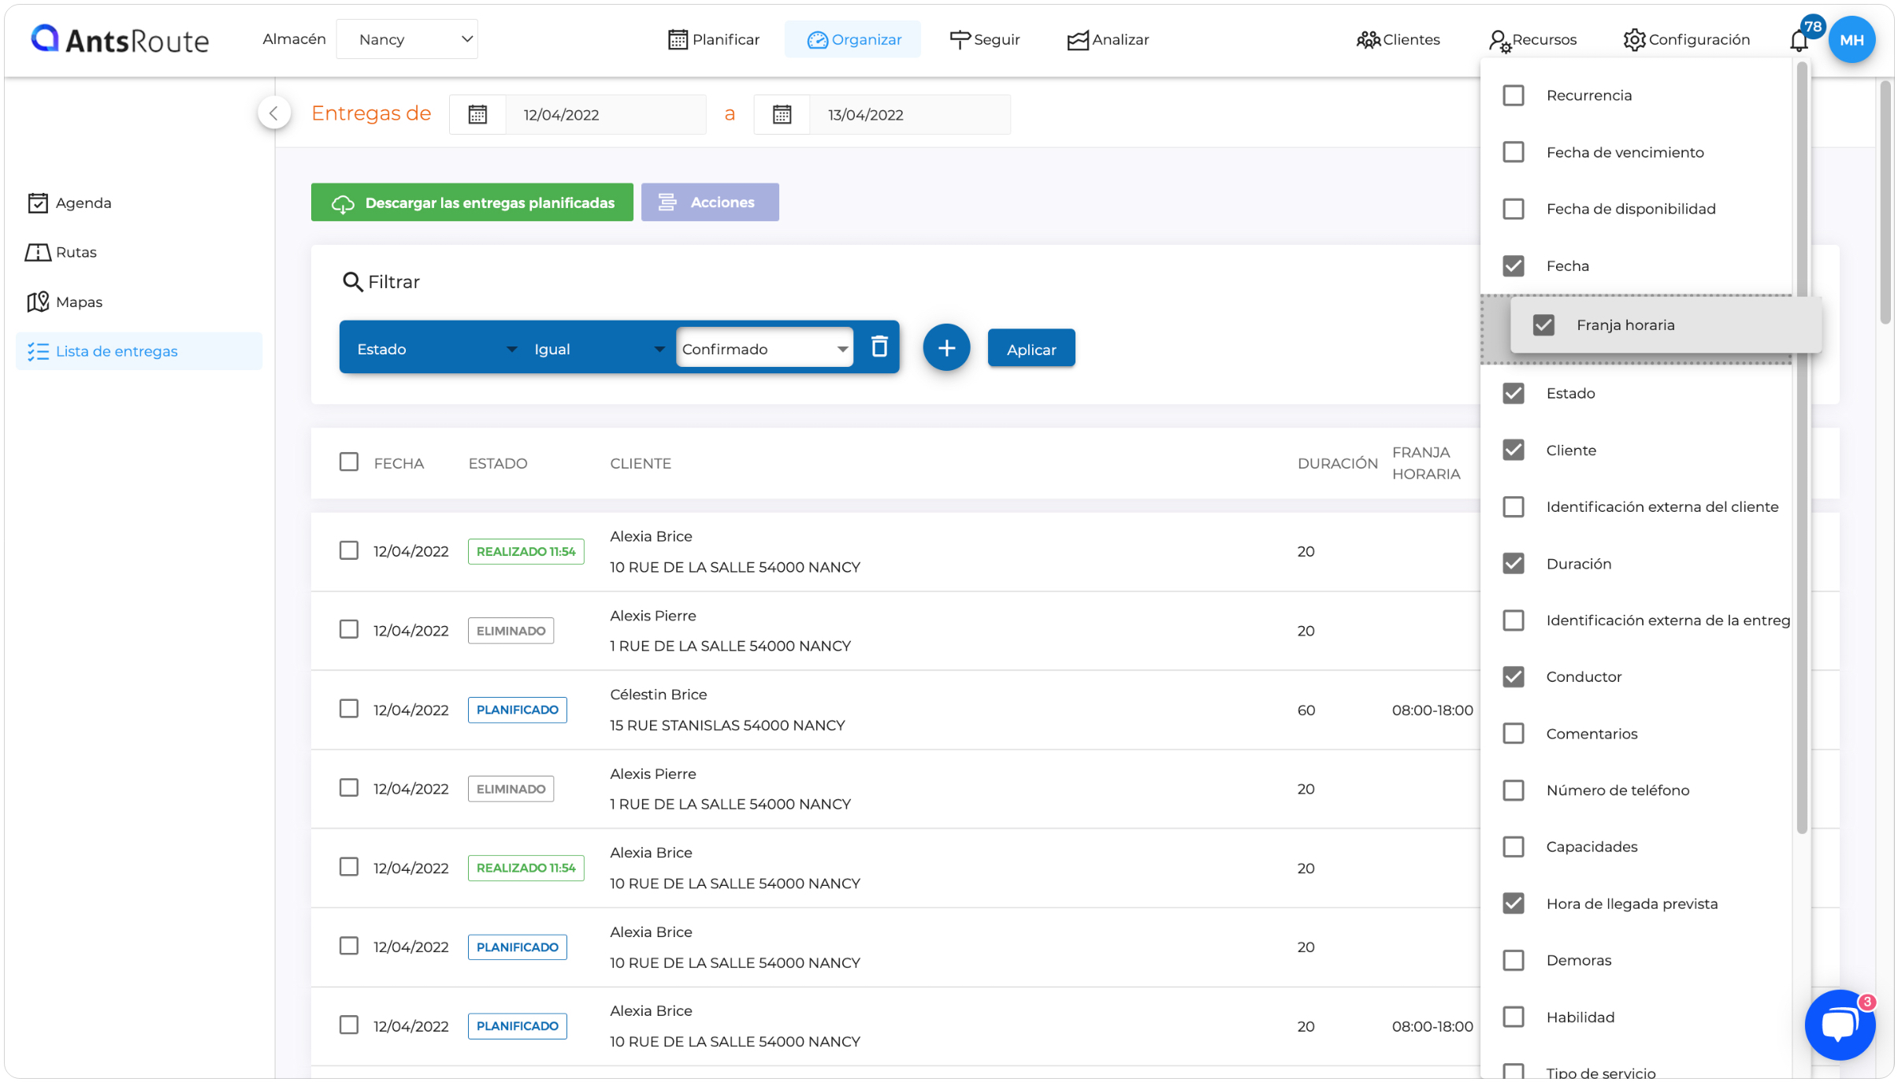Open the Configuración menu

[1687, 39]
